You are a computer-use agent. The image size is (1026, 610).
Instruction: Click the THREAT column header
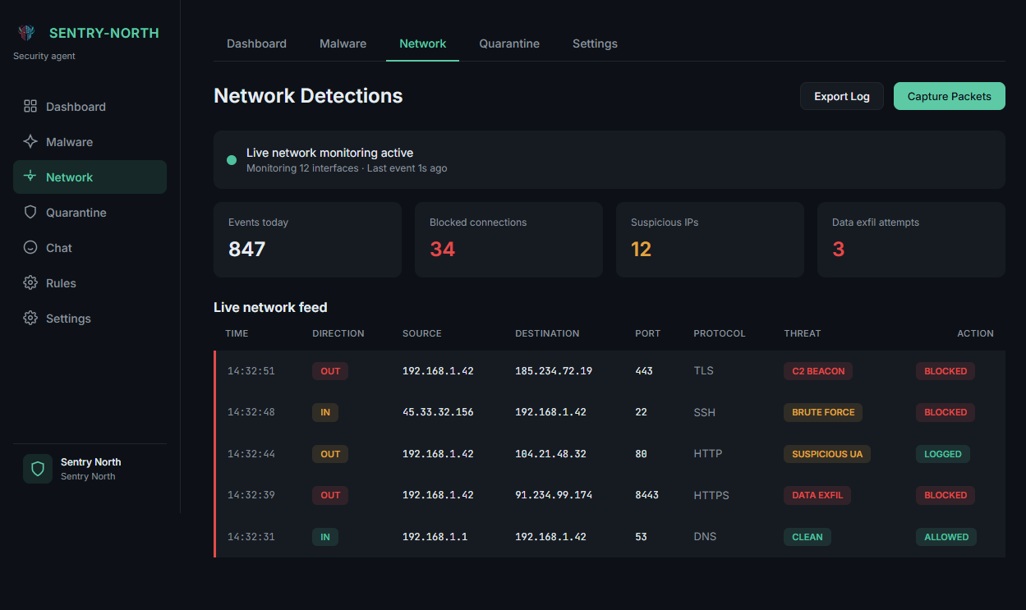pos(802,333)
